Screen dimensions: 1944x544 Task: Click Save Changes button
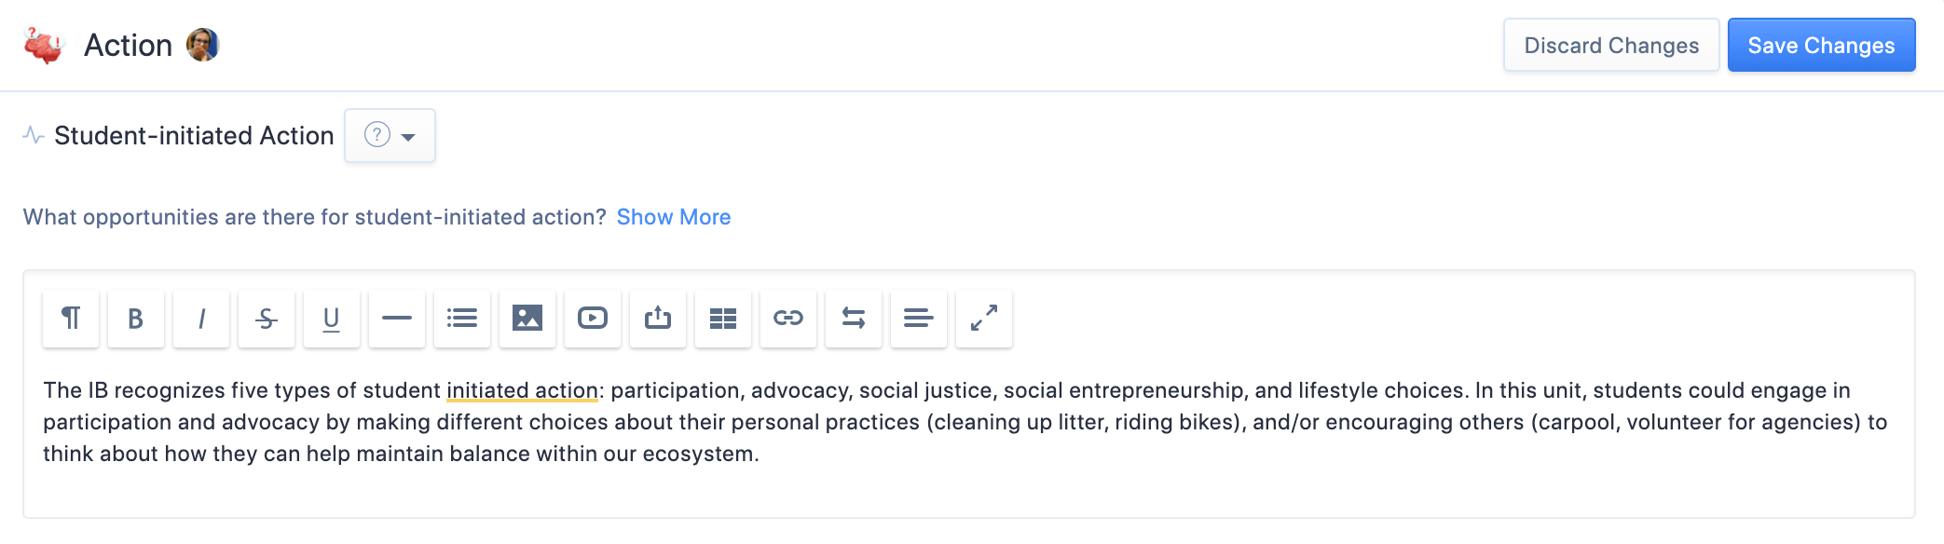[x=1821, y=46]
